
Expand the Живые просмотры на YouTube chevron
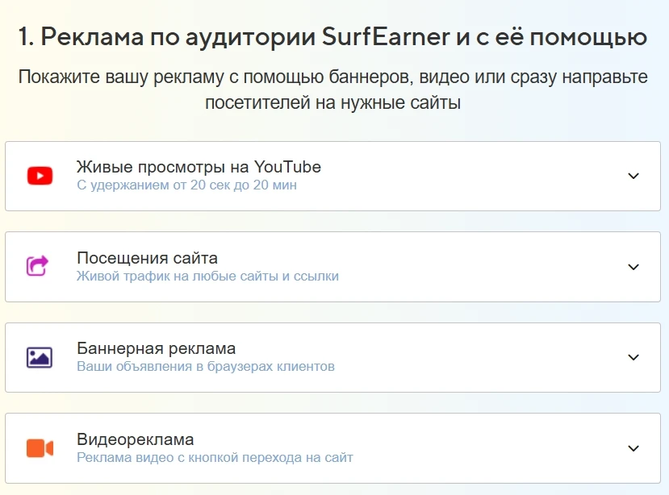[633, 176]
